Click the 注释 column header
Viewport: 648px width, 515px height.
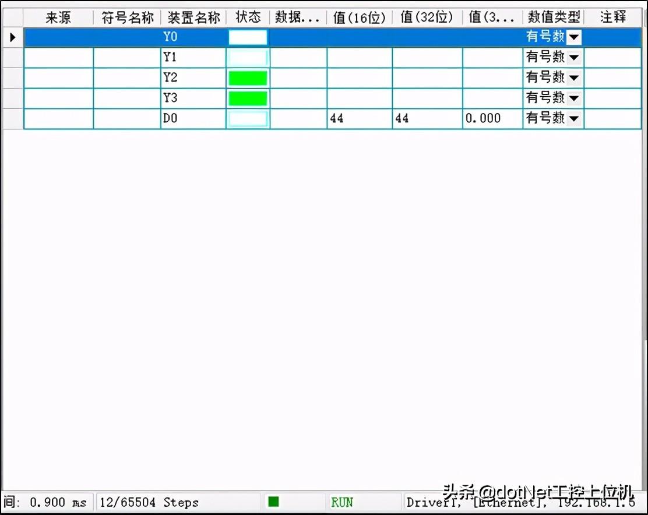pyautogui.click(x=613, y=17)
